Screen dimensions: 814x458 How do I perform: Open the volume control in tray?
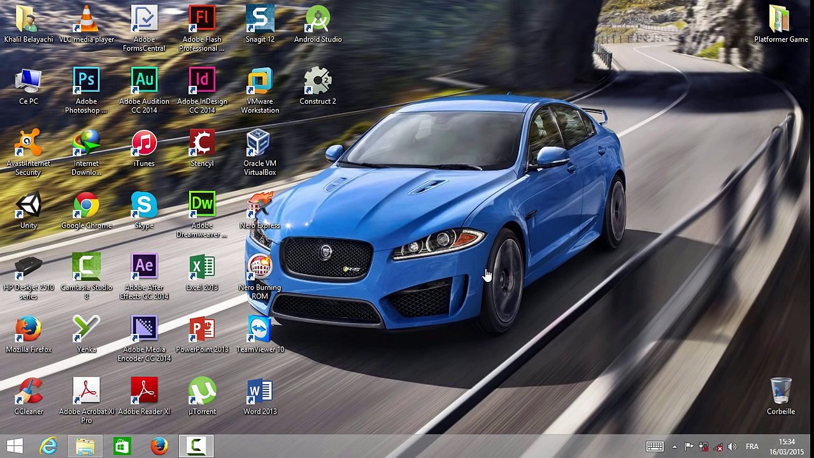[732, 447]
